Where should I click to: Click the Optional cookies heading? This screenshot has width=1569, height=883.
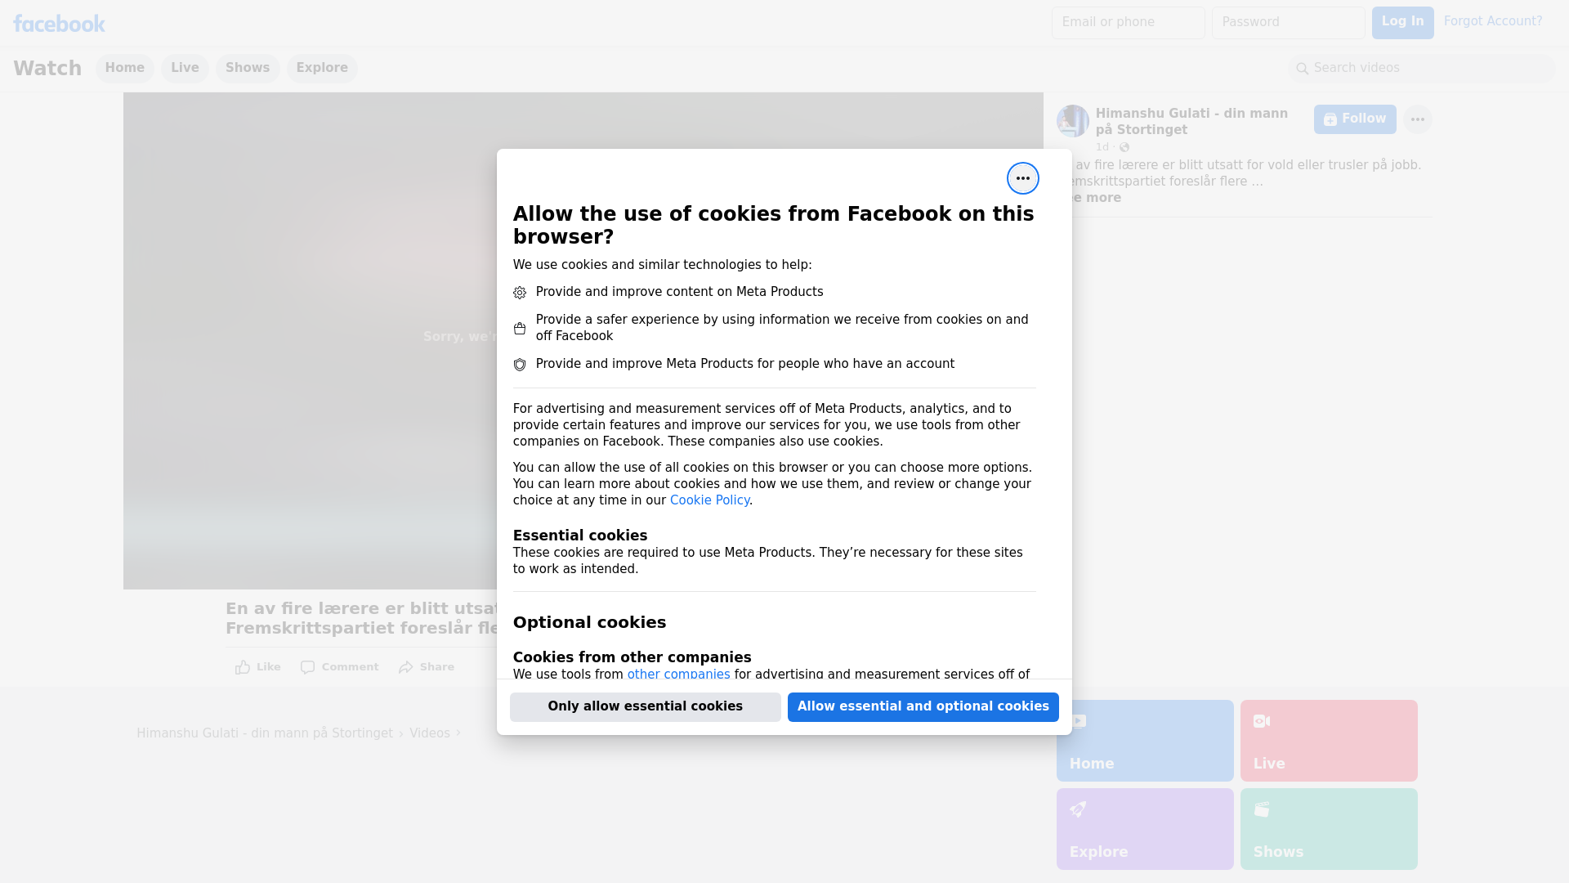tap(589, 622)
